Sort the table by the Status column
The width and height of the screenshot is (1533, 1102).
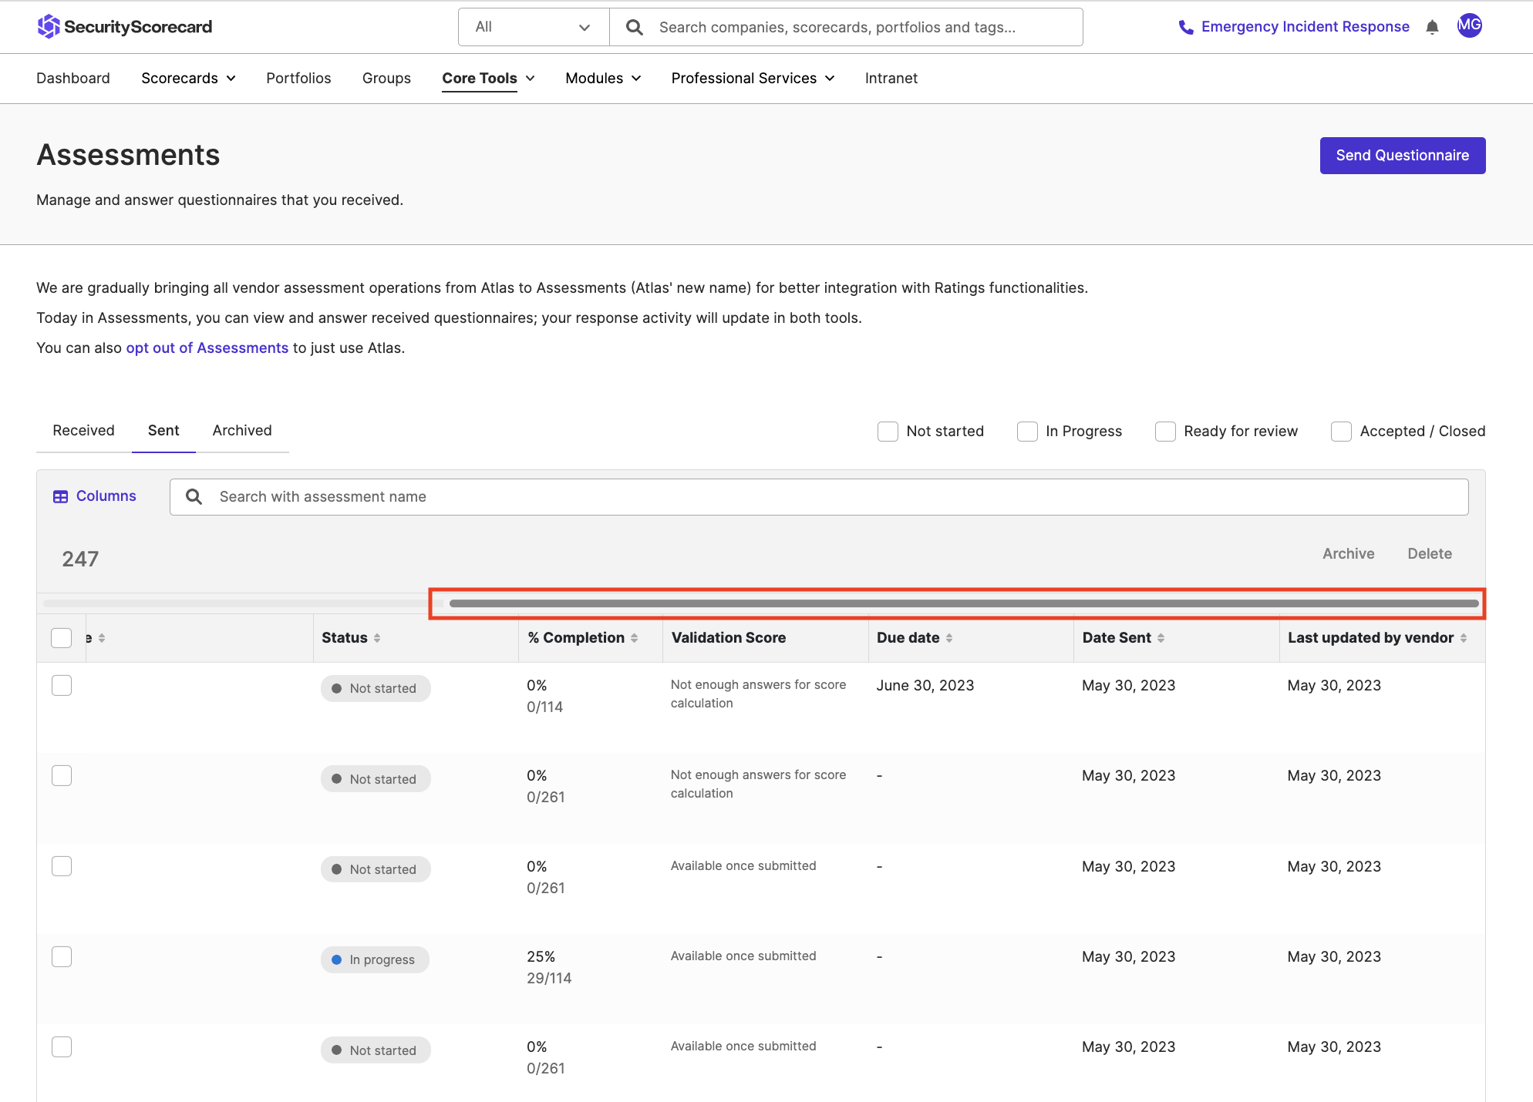(377, 637)
